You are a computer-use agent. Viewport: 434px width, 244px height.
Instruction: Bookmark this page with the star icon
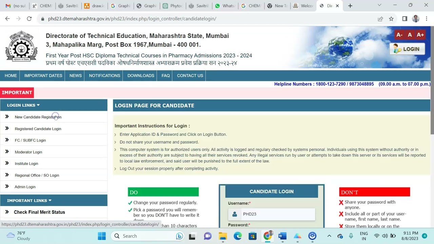click(391, 19)
